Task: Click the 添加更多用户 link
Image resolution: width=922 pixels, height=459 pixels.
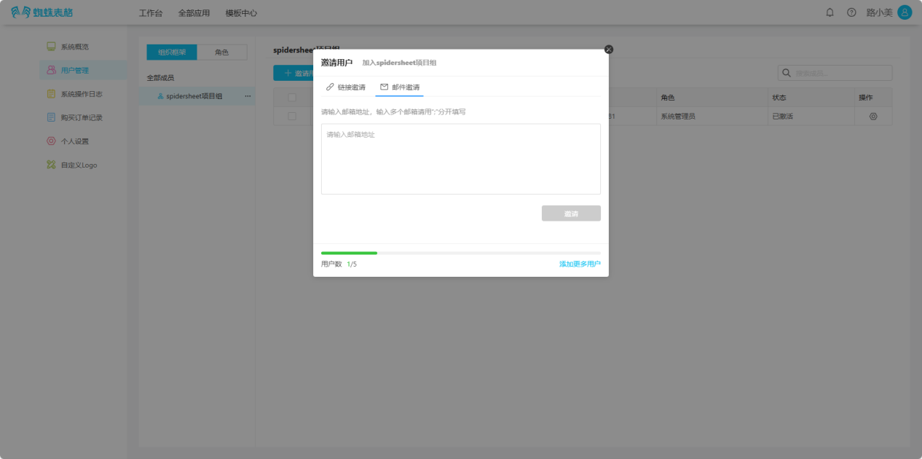Action: click(x=580, y=264)
